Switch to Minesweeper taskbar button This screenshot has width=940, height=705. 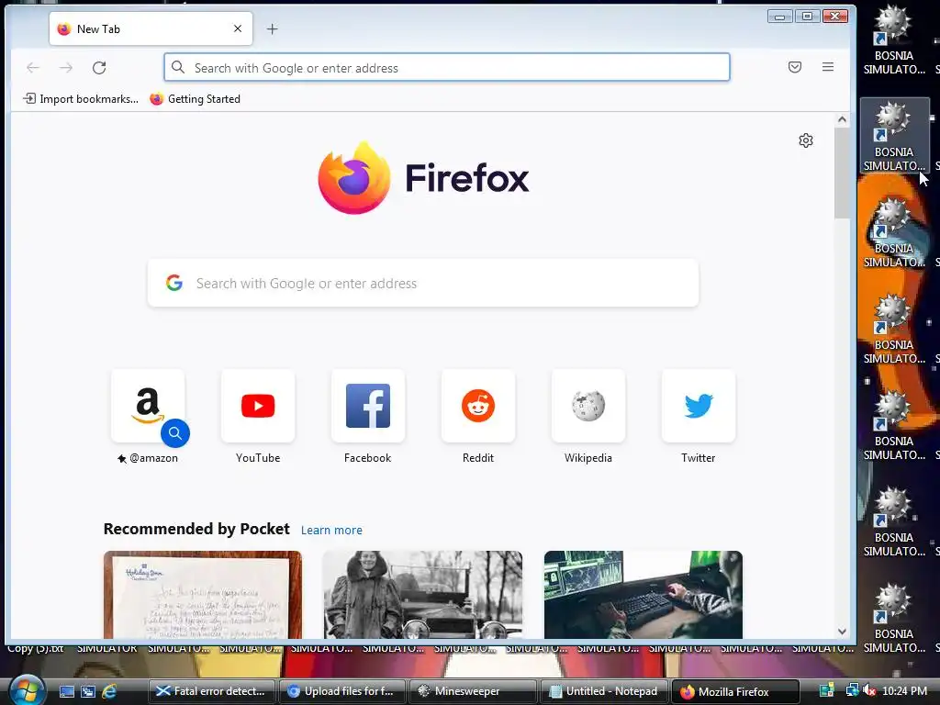pyautogui.click(x=473, y=691)
